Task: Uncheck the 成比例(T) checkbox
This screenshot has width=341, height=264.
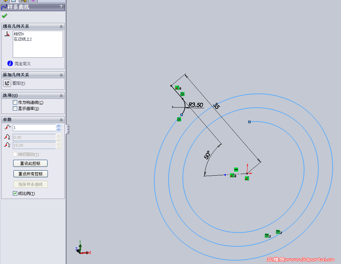Action: (15, 193)
